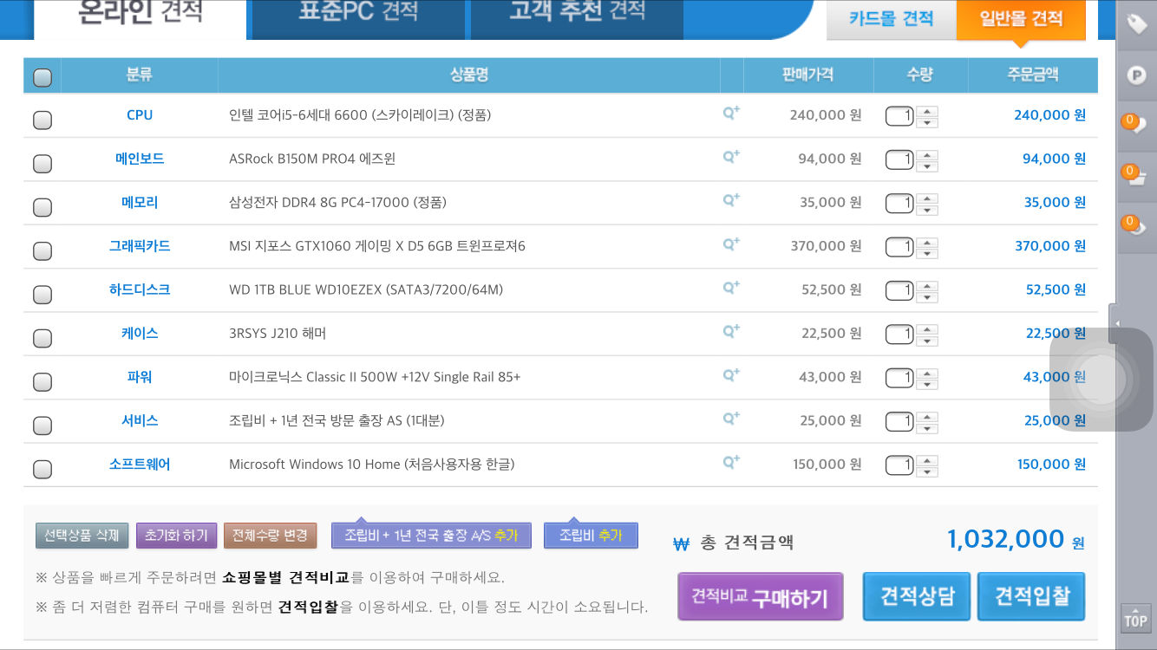
Task: Click the magnifier icon on the 서비스 row
Action: [x=731, y=419]
